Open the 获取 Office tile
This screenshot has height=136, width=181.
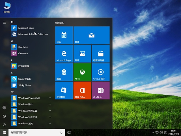pos(82,90)
